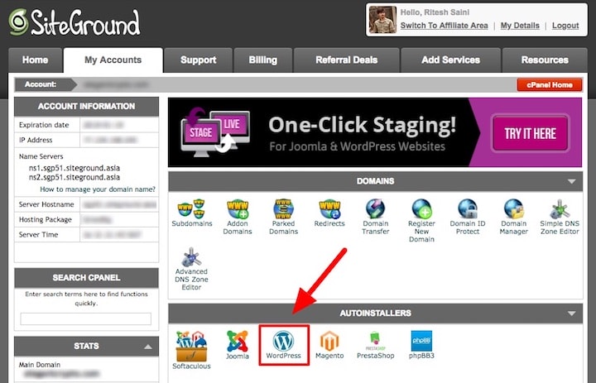Select the My Accounts tab
Viewport: 596px width, 383px height.
113,60
